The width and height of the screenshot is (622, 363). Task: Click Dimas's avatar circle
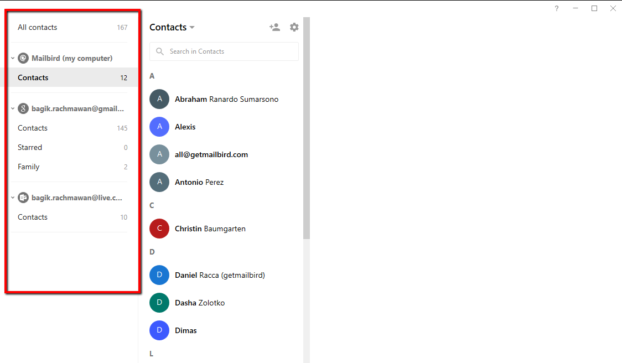[x=159, y=330]
